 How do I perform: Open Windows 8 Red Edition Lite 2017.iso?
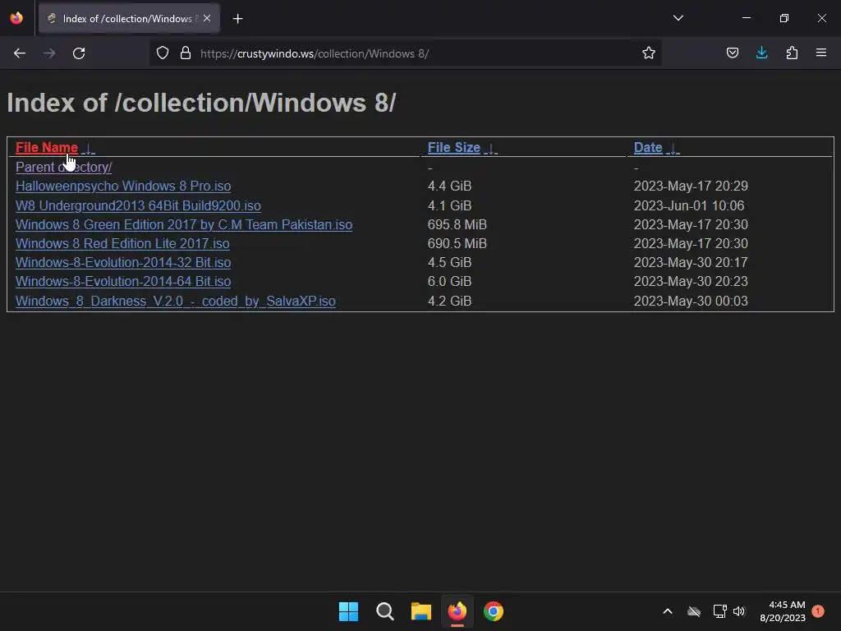click(122, 243)
